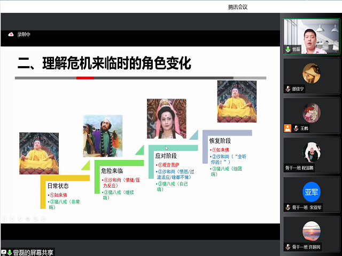Click the green microphone icon on 曾磊's video

[x=288, y=49]
